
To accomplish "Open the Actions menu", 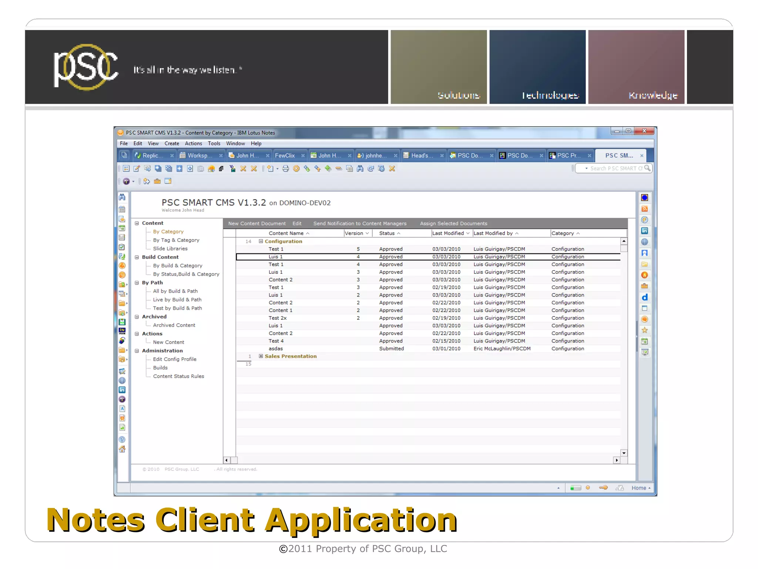I will point(193,144).
